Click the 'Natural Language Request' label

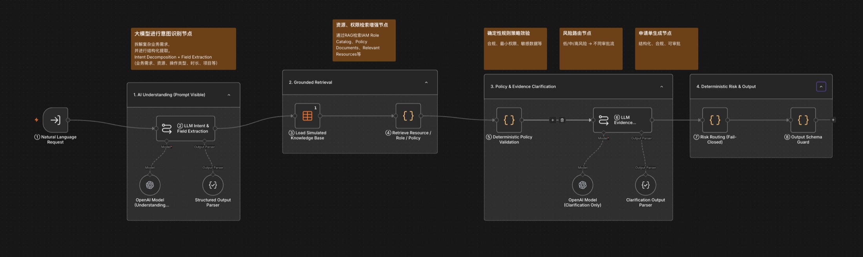(55, 139)
